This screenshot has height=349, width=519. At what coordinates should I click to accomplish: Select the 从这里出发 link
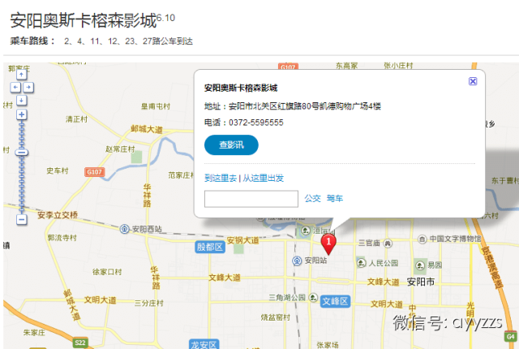[263, 178]
